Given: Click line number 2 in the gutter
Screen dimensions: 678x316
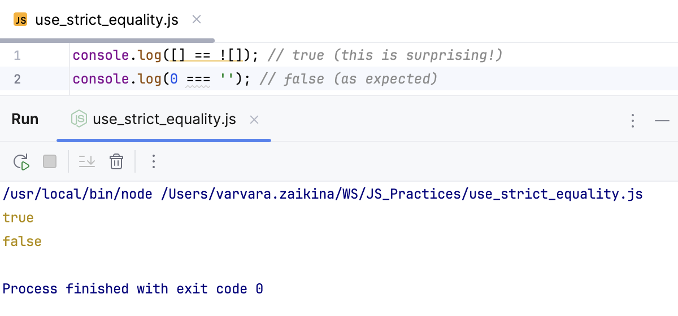Looking at the screenshot, I should 17,79.
